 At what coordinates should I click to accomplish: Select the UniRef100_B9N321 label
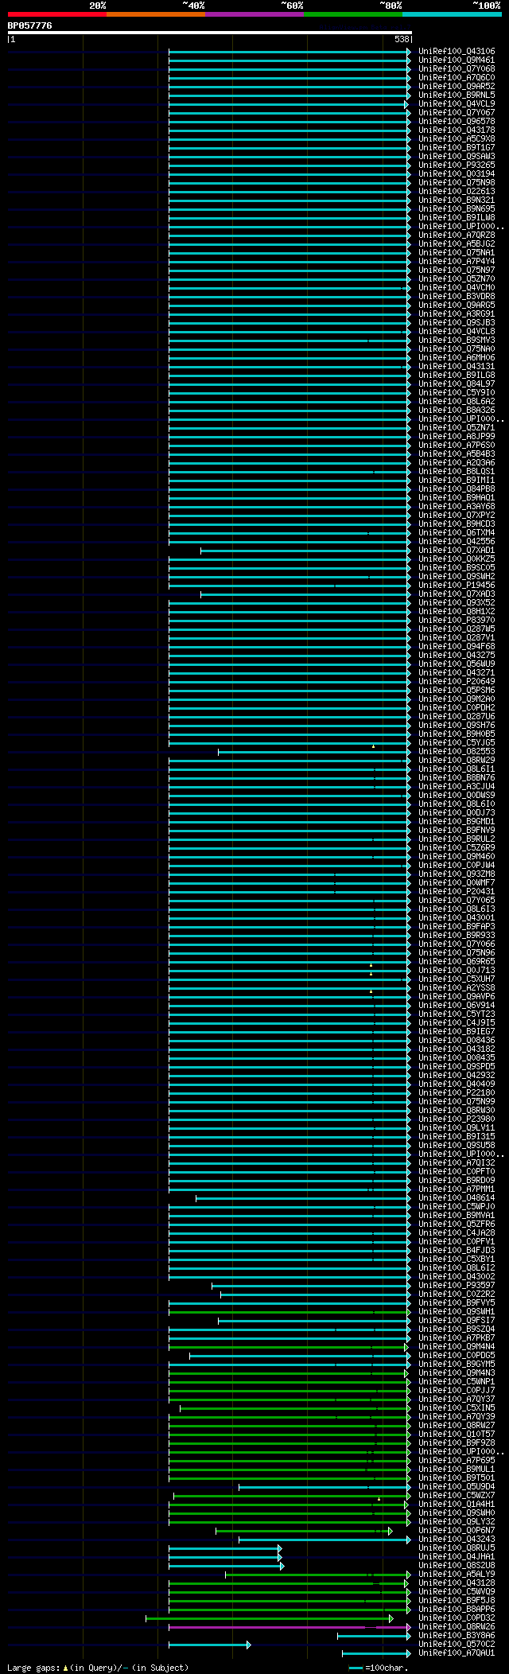pos(457,200)
